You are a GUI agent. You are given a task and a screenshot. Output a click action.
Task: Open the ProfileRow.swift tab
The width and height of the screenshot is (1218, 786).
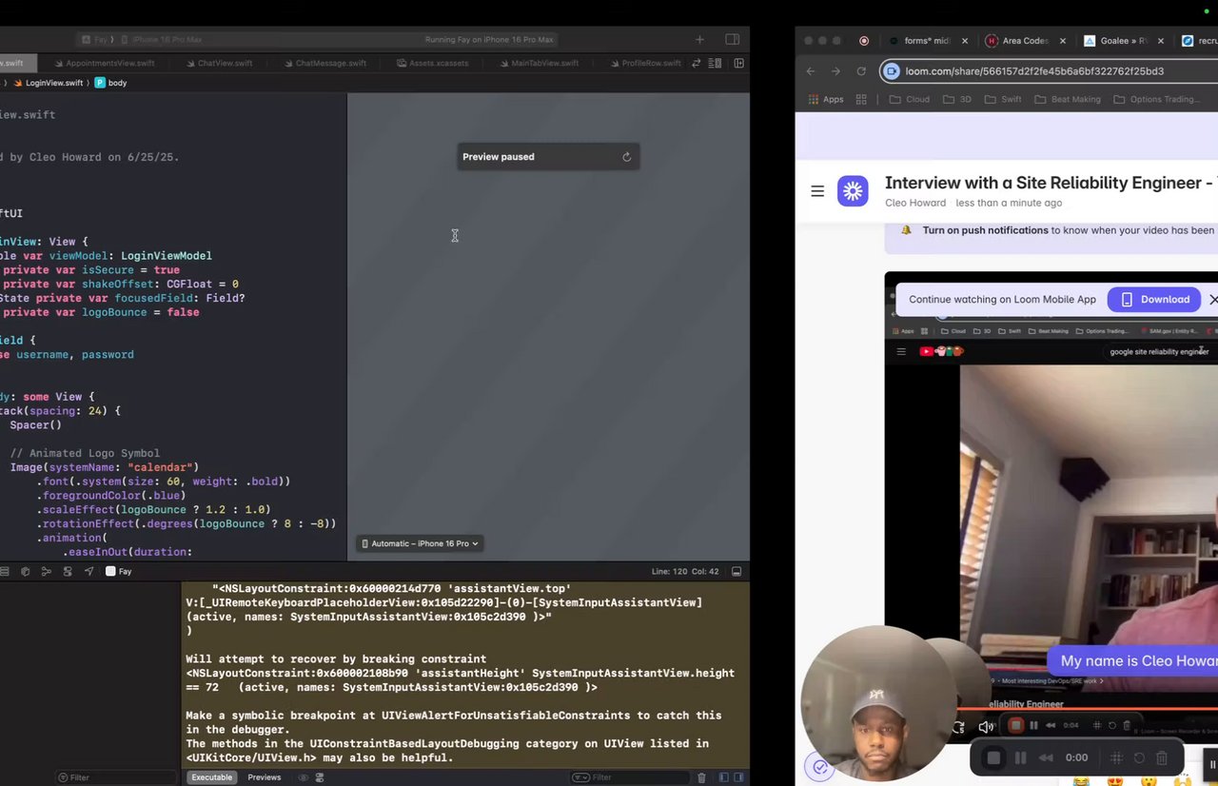[644, 63]
